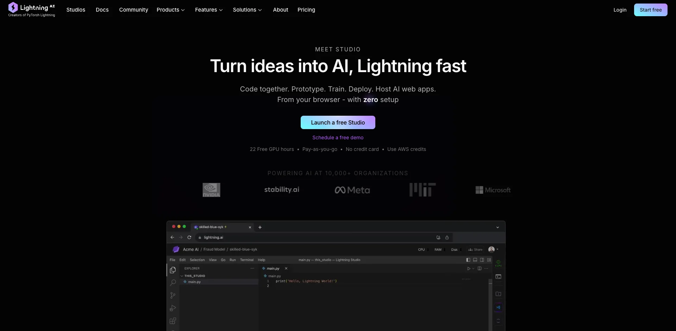Select main.py in the Explorer tree
676x331 pixels.
tap(219, 282)
